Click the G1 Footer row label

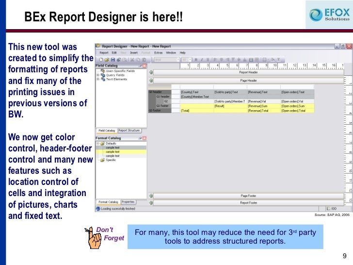tap(162, 106)
